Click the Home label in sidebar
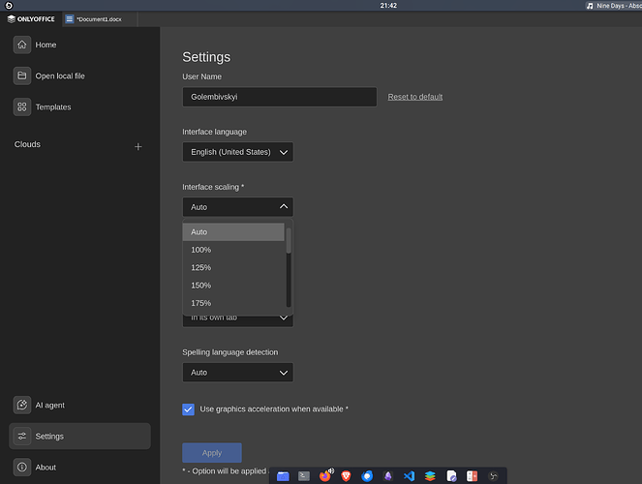The width and height of the screenshot is (642, 484). click(46, 45)
